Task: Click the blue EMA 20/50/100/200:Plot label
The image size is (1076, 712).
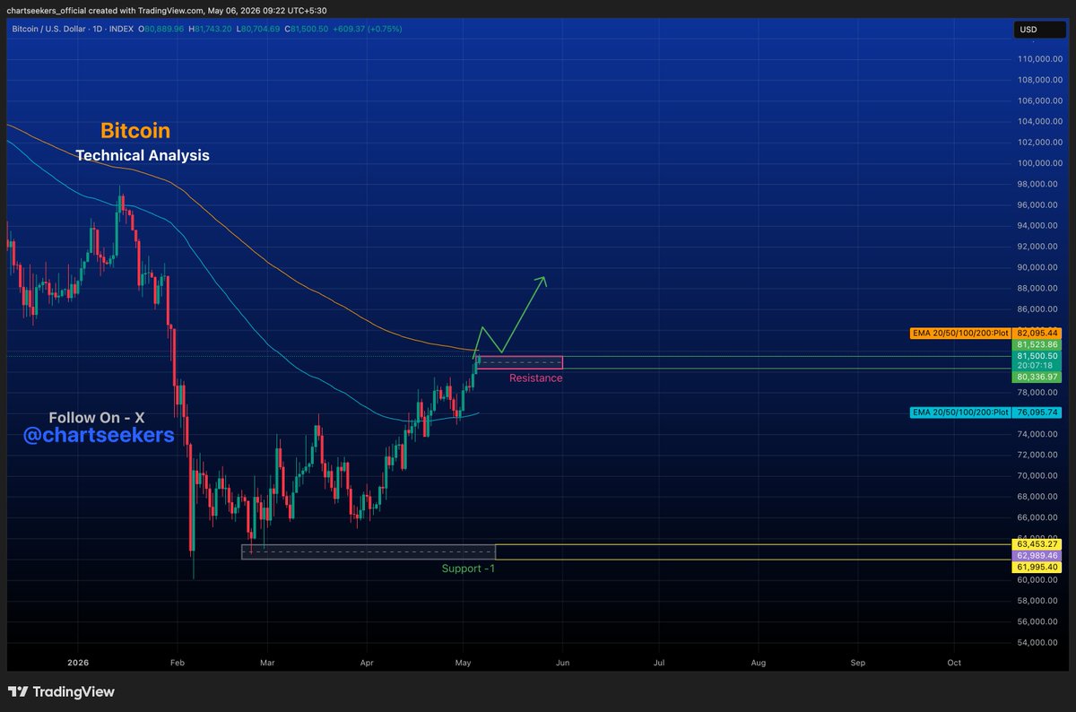Action: (x=960, y=412)
